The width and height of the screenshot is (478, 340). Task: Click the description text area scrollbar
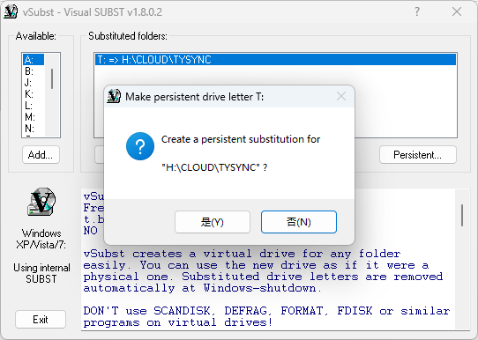pos(462,259)
